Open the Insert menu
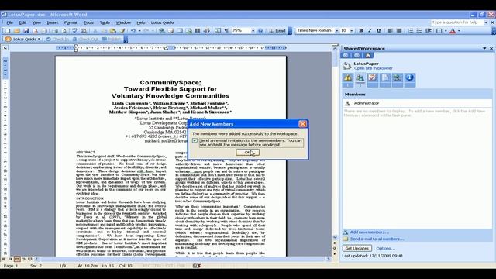 coord(53,22)
